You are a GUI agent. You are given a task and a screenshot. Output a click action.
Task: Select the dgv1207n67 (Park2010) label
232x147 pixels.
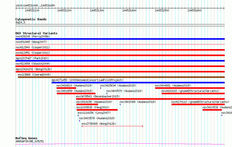[32, 58]
